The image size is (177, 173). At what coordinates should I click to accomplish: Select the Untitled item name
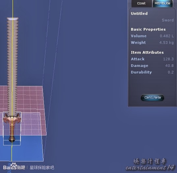pos(139,14)
